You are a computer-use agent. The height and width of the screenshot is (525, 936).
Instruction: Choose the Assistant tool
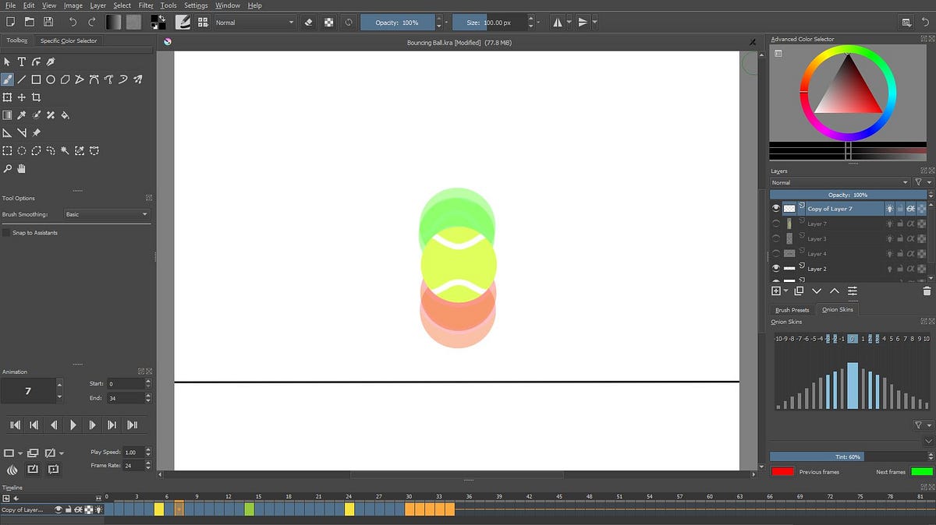point(7,133)
